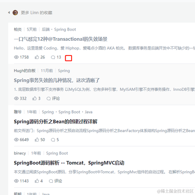Image resolution: width=195 pixels, height=195 pixels.
Task: Click the 5天前 timestamp
Action: coord(32,29)
